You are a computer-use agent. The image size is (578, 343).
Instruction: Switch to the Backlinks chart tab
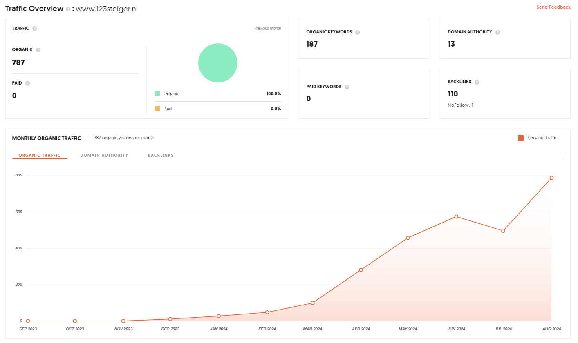(x=161, y=155)
